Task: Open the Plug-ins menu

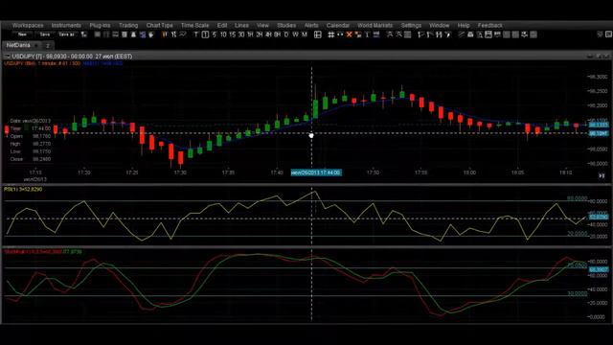Action: pyautogui.click(x=100, y=26)
